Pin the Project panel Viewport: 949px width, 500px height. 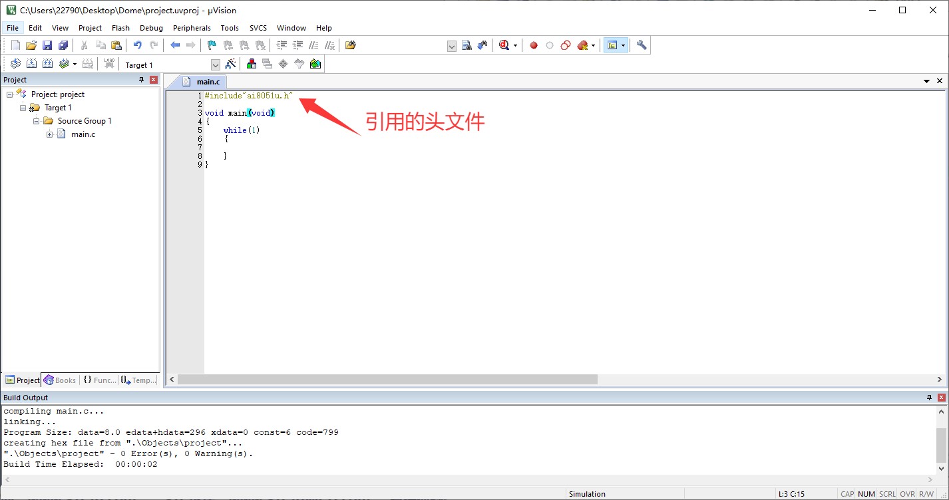point(140,79)
